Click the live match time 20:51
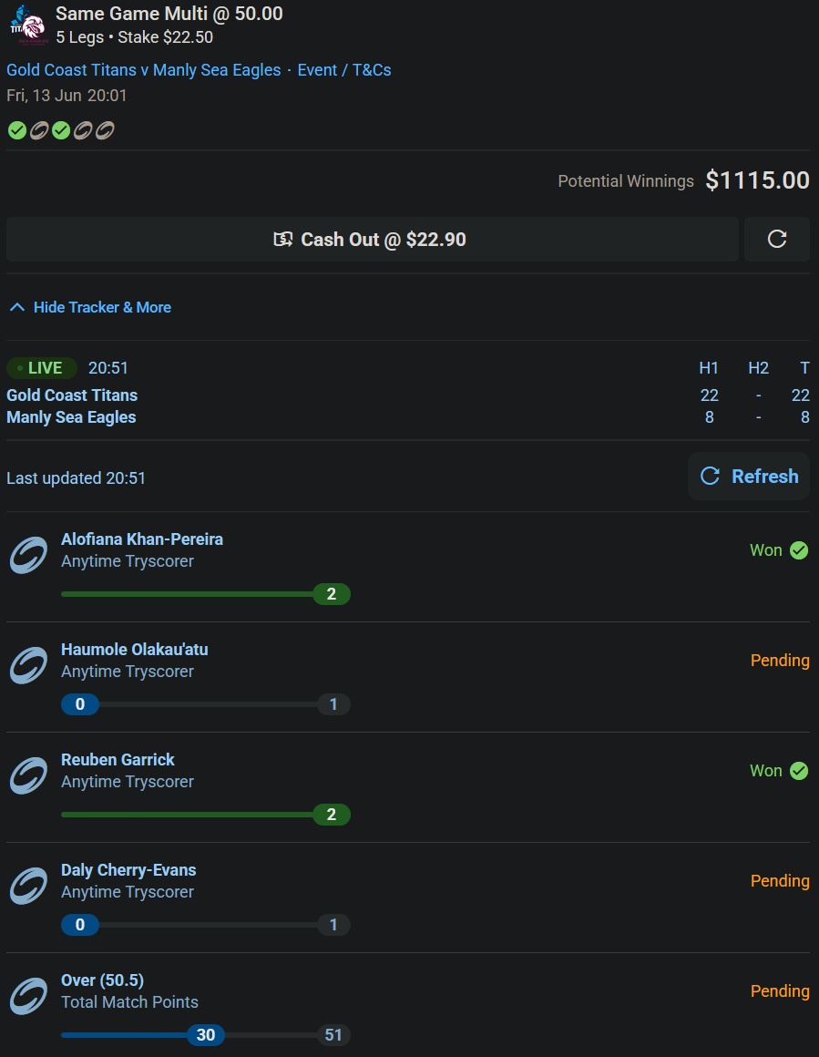819x1057 pixels. tap(108, 368)
